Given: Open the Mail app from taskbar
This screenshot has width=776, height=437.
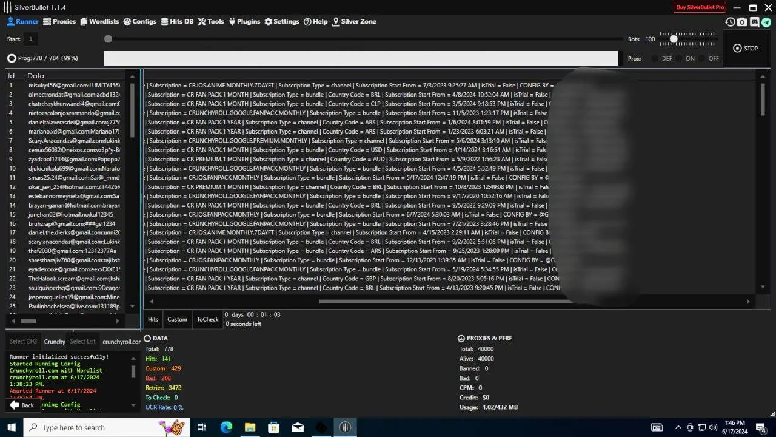Looking at the screenshot, I should (x=298, y=427).
